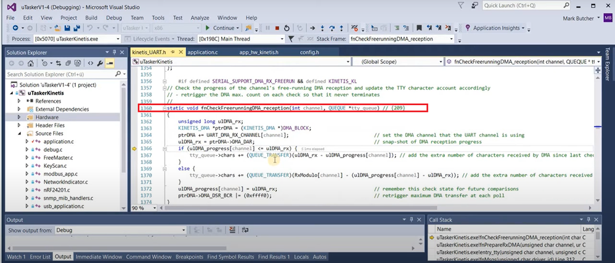Clear all bookmarks icon
615x263 pixels.
pyautogui.click(x=449, y=28)
